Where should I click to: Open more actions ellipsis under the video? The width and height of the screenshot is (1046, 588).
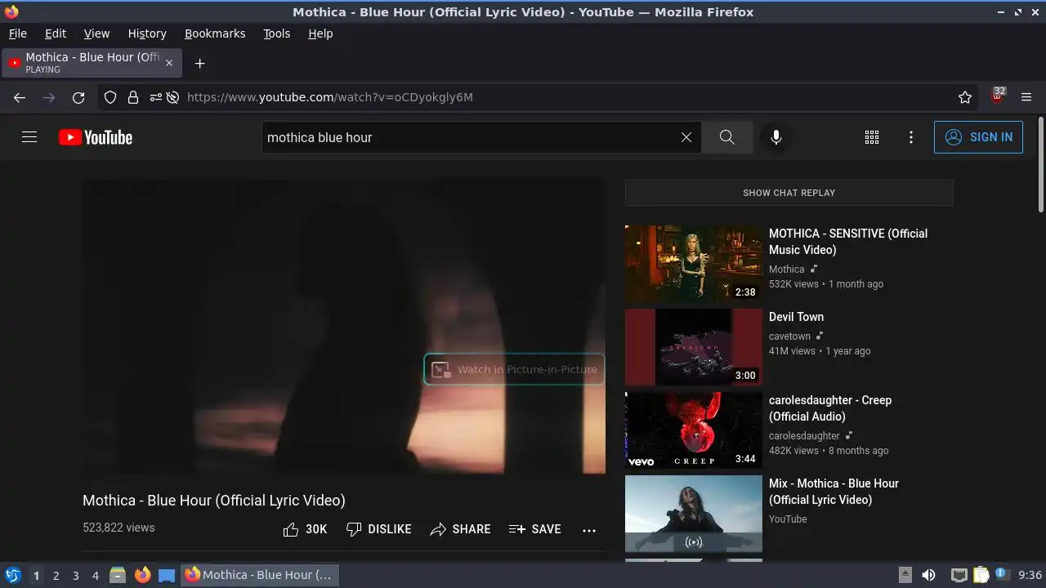pyautogui.click(x=589, y=530)
